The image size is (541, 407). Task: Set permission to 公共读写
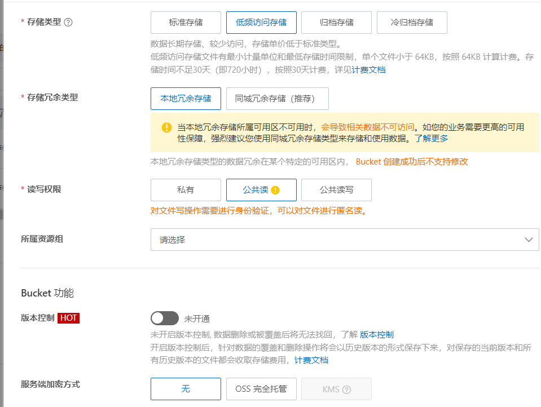tap(336, 190)
